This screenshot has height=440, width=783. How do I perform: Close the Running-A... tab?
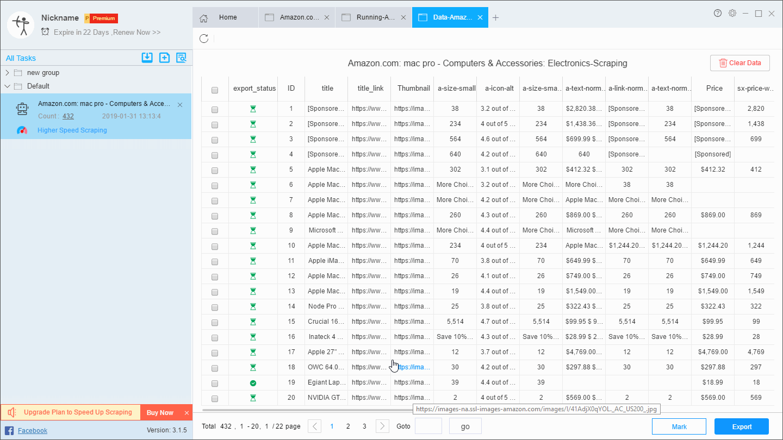[x=403, y=17]
